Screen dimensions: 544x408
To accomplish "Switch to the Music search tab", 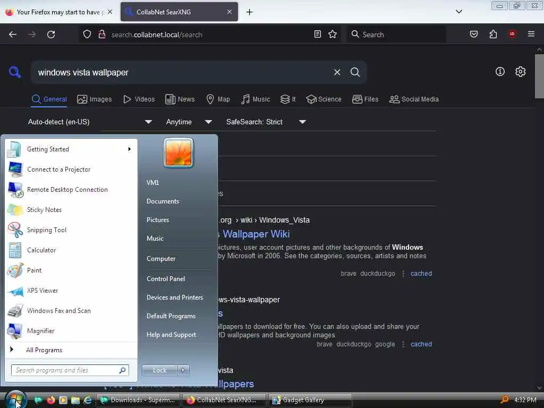I will pyautogui.click(x=256, y=99).
